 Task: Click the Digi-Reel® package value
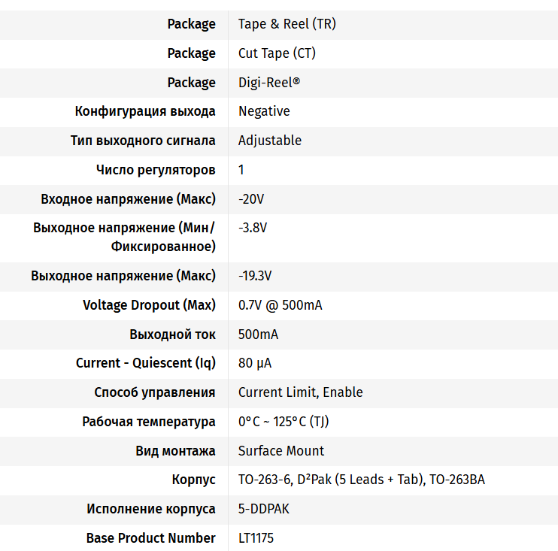coord(268,83)
